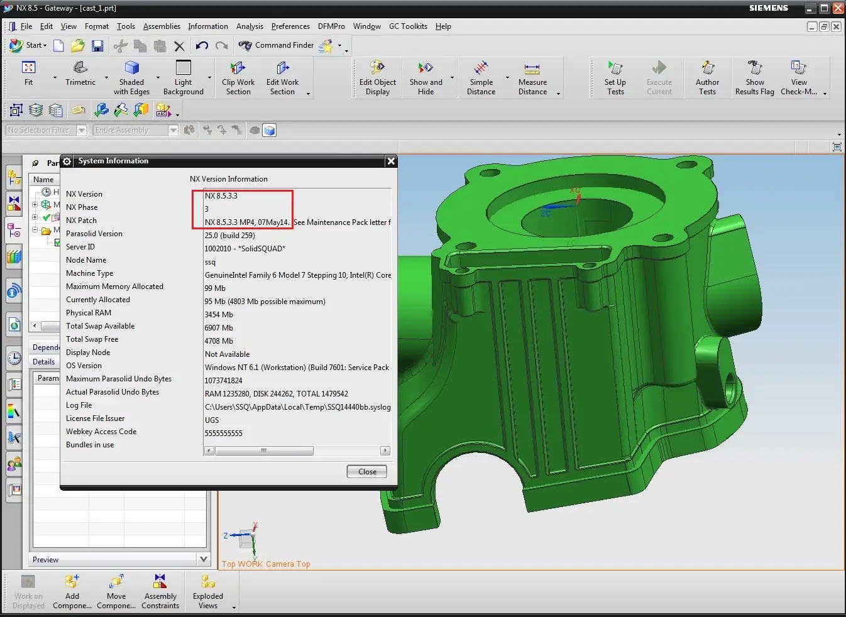Click right scroll arrow in System Information
The width and height of the screenshot is (846, 617).
tap(385, 451)
